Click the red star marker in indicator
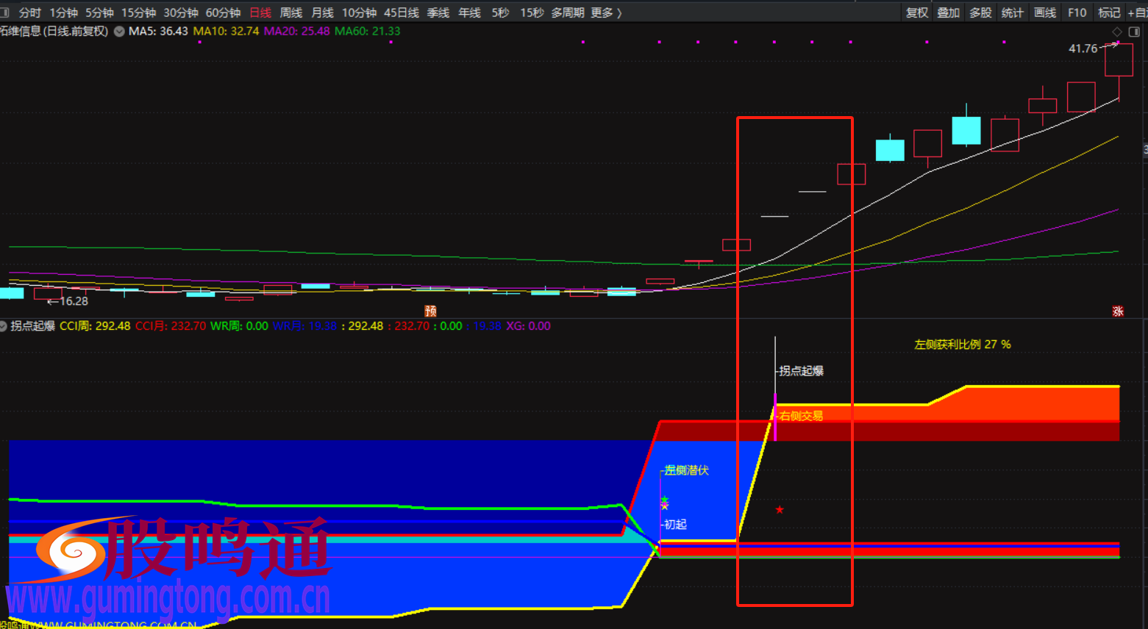The width and height of the screenshot is (1148, 629). coord(780,509)
